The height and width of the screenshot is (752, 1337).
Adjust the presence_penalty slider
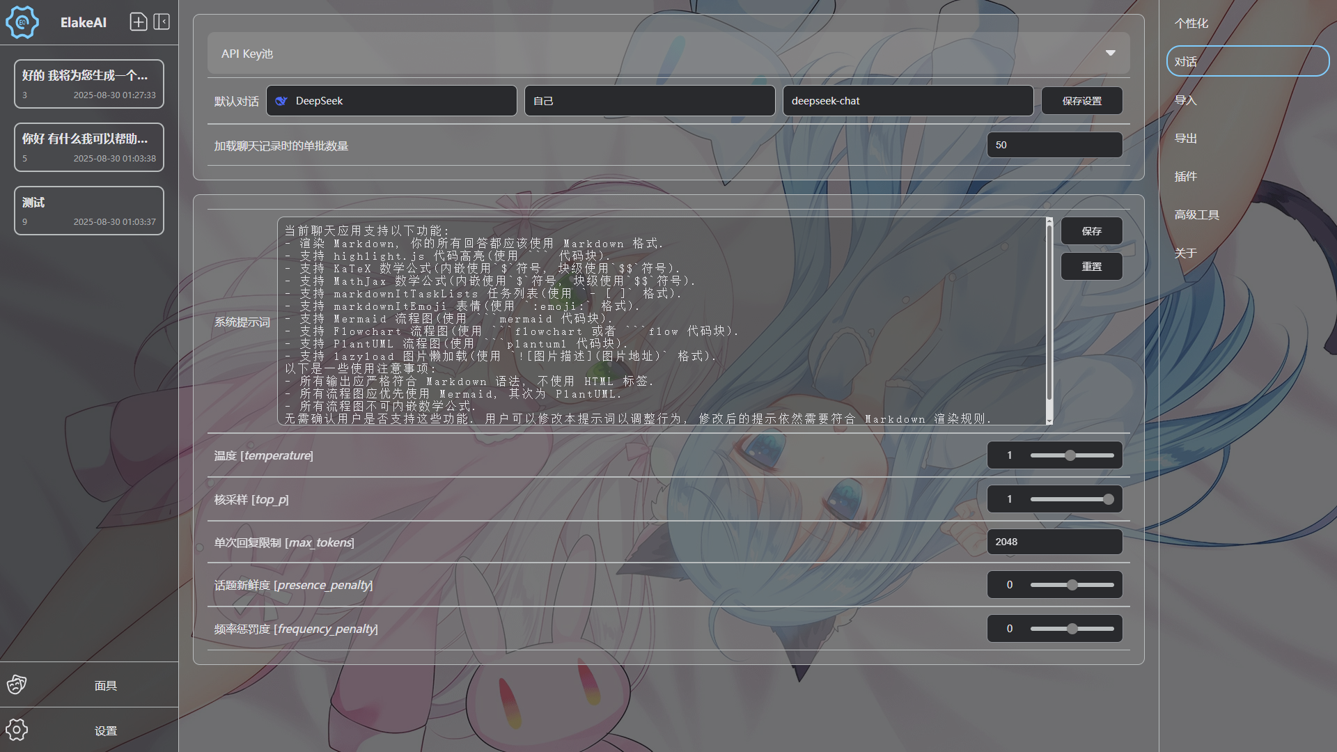click(1072, 585)
